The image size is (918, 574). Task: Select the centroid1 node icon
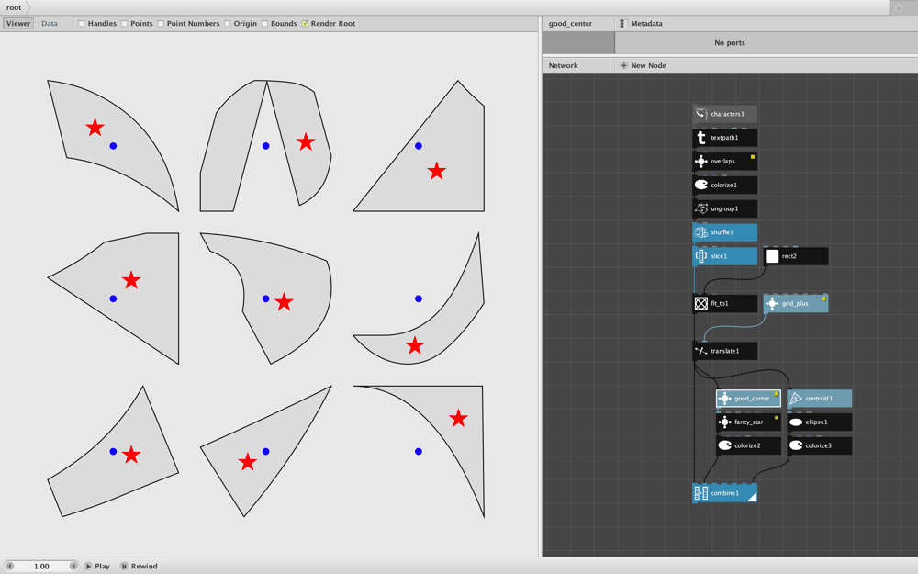tap(796, 399)
